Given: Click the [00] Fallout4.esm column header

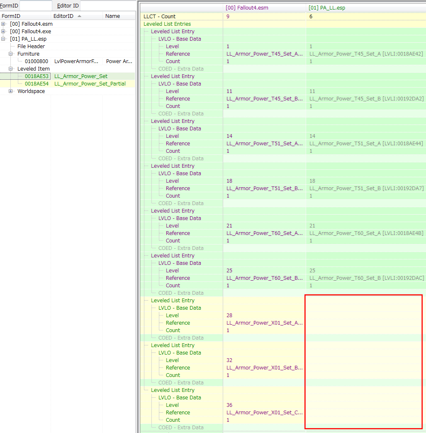Looking at the screenshot, I should click(x=264, y=8).
